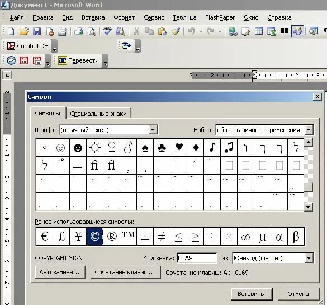This screenshot has width=327, height=305.
Task: Click the Copy icon in toolbar
Action: point(149,31)
